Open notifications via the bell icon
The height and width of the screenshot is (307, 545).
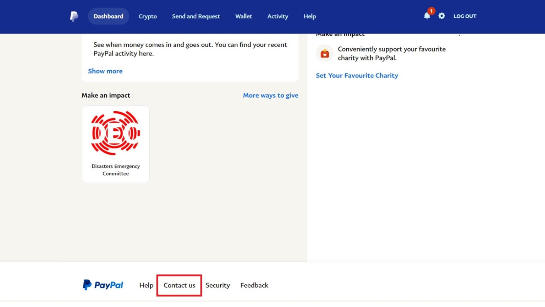427,16
